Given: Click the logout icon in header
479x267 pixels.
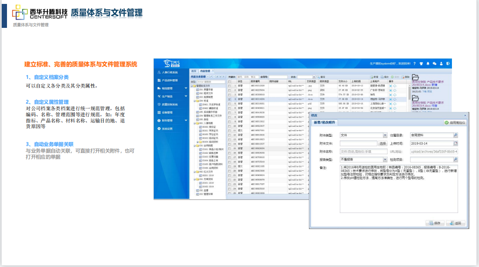Looking at the screenshot, I should pyautogui.click(x=448, y=64).
